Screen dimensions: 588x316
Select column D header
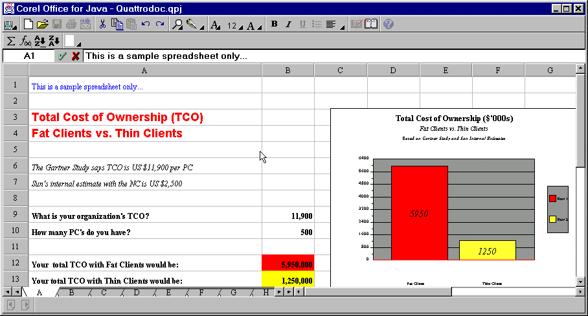pyautogui.click(x=393, y=71)
